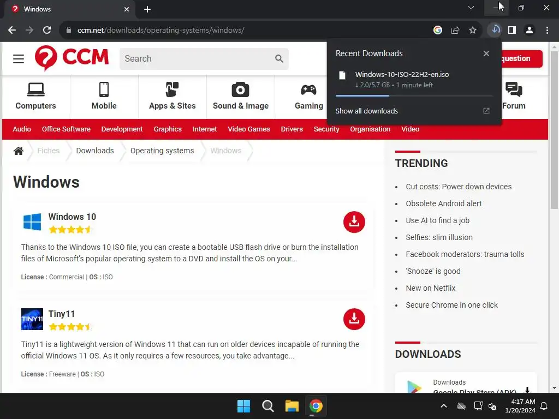The height and width of the screenshot is (419, 559).
Task: Close the Windows tab
Action: tap(127, 9)
